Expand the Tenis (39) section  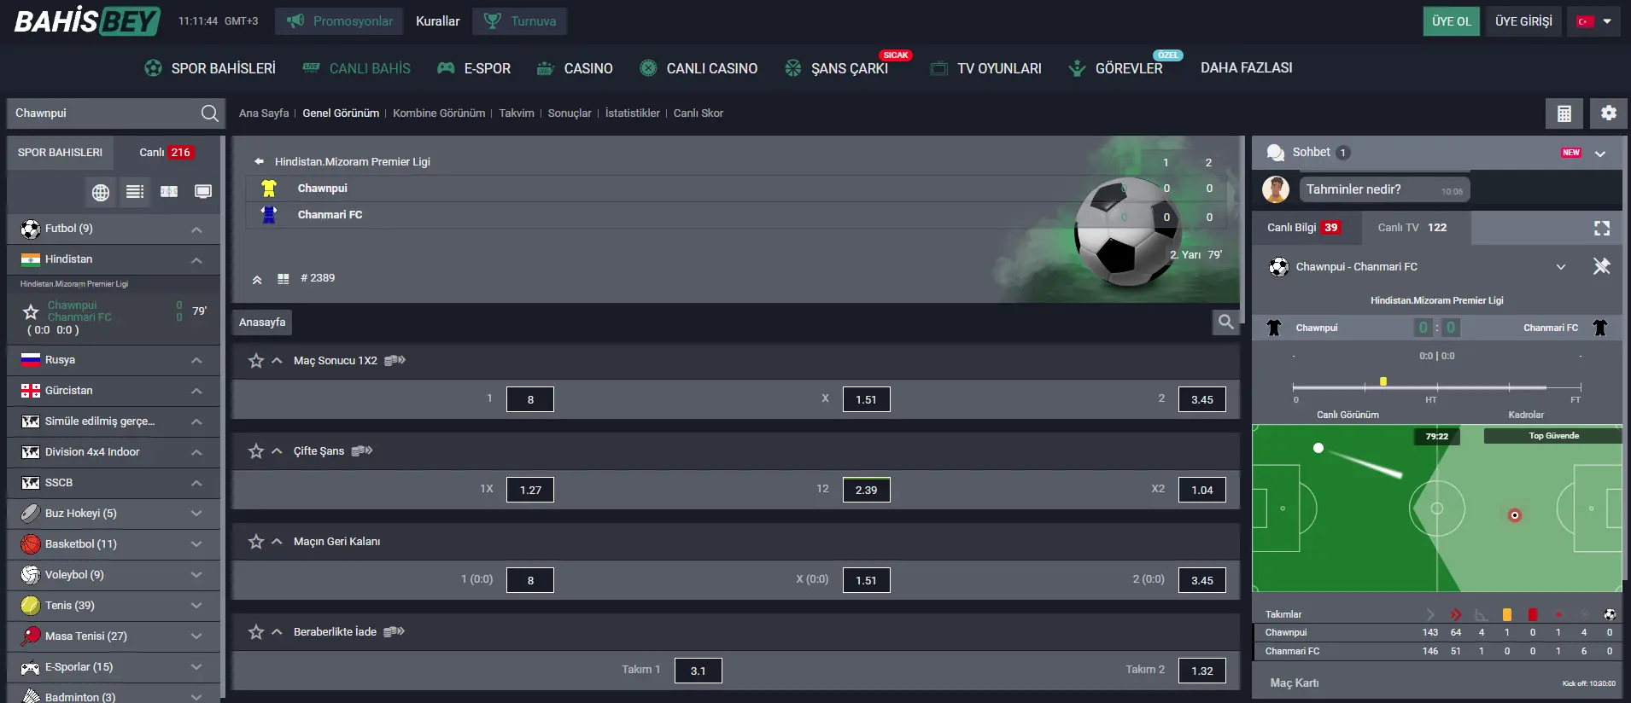click(196, 606)
